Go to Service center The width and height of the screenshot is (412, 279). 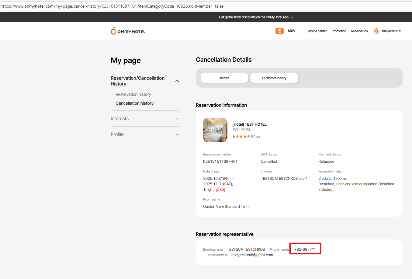click(x=317, y=31)
